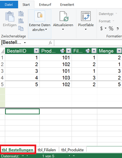Open Externe Daten abrufen
122x158 pixels.
(x=40, y=24)
